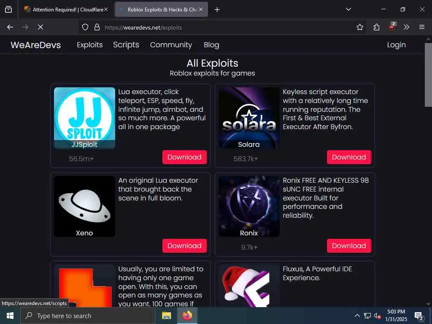Open Windows Start menu
Image resolution: width=432 pixels, height=324 pixels.
pos(10,316)
